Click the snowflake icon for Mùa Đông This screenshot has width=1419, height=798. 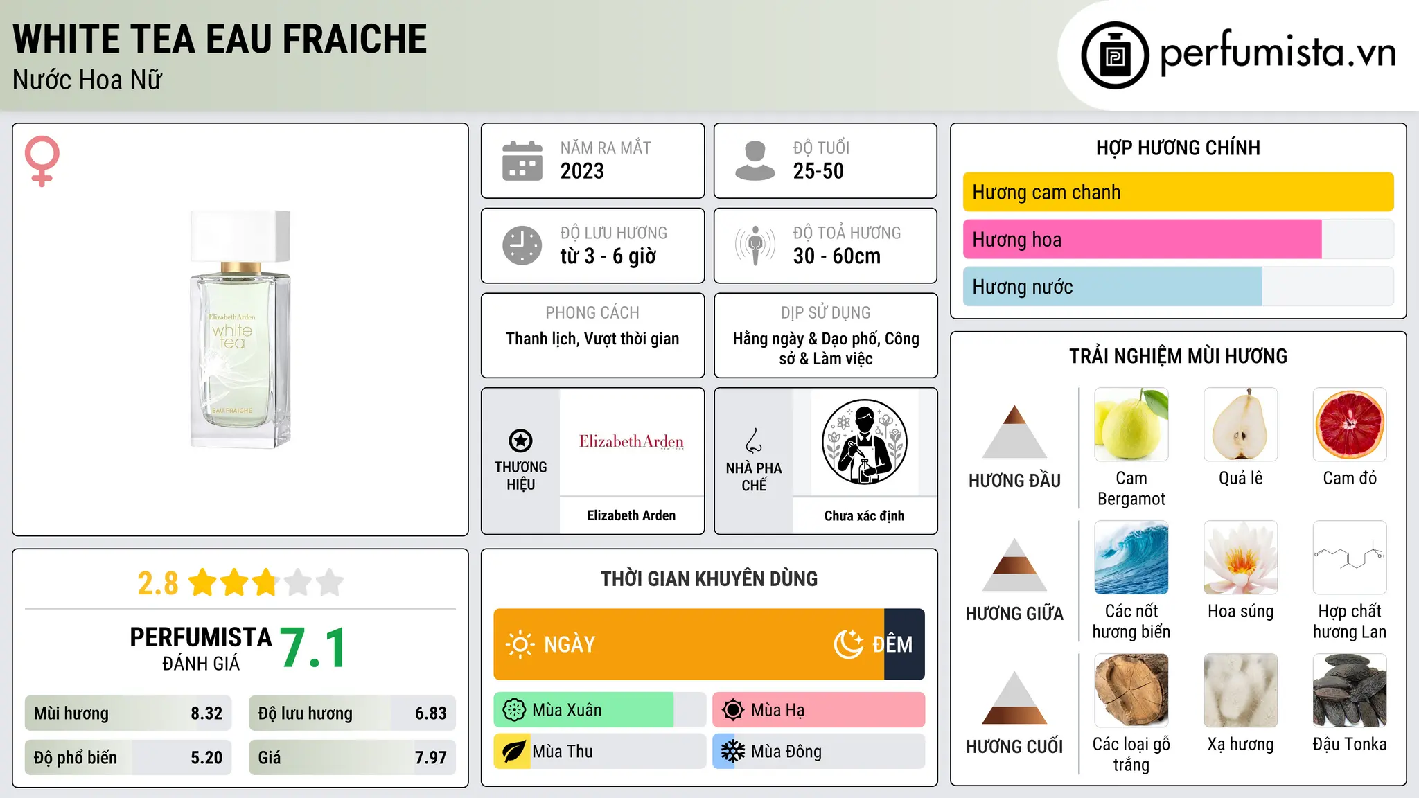pyautogui.click(x=732, y=752)
